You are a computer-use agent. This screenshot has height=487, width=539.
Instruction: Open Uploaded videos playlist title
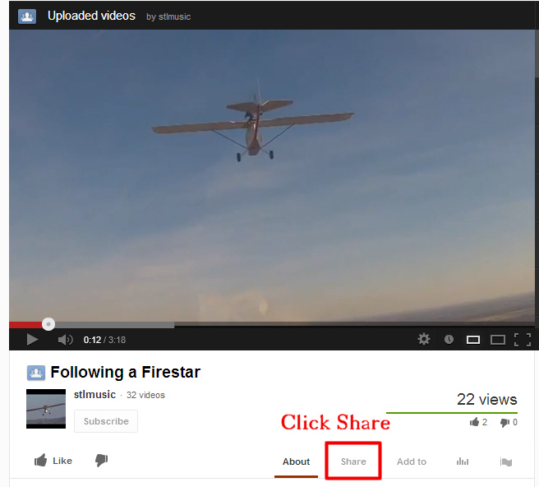(x=91, y=16)
